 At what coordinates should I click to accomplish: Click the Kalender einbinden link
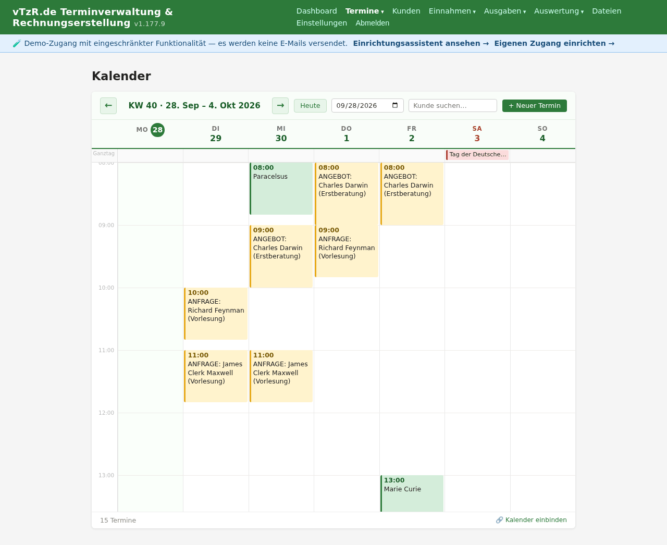[x=532, y=520]
